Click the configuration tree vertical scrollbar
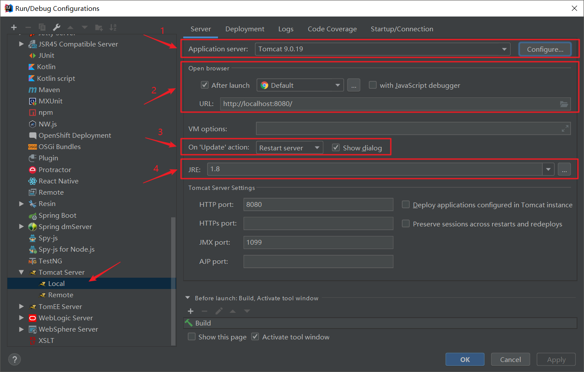584x372 pixels. click(x=174, y=281)
